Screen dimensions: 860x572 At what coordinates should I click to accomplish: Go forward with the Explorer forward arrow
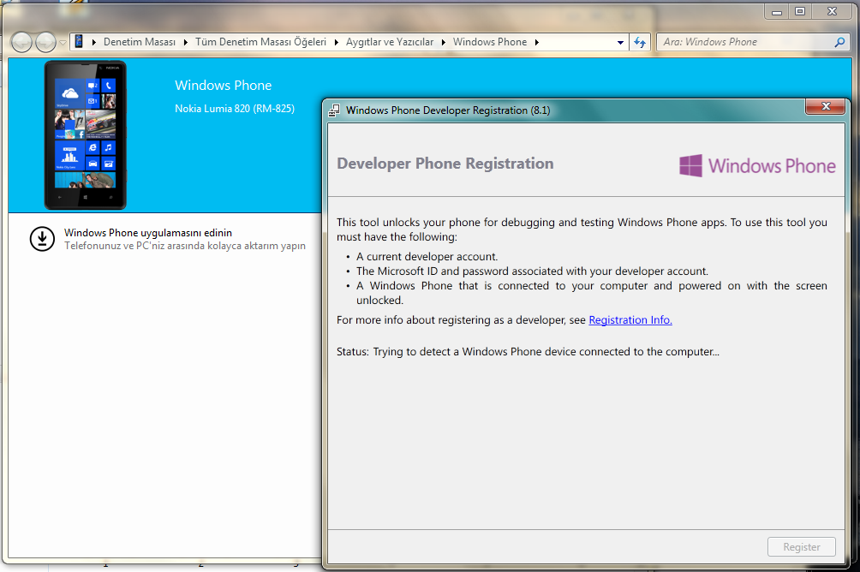click(45, 42)
